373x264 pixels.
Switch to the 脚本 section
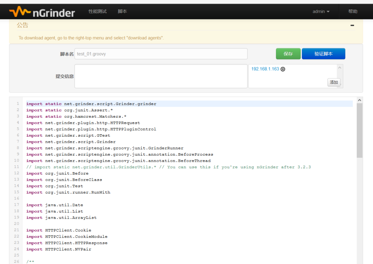122,11
